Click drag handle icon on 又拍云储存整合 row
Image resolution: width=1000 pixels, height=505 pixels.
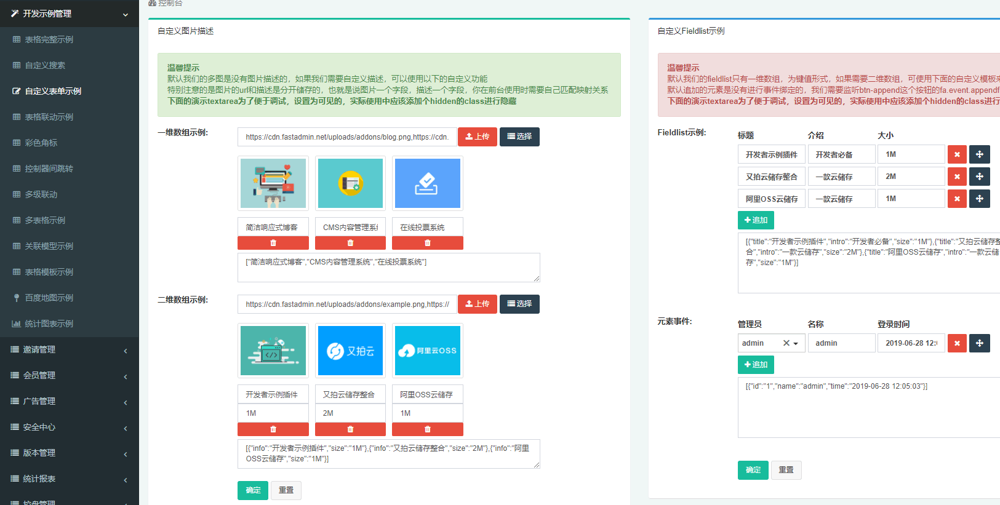(979, 177)
